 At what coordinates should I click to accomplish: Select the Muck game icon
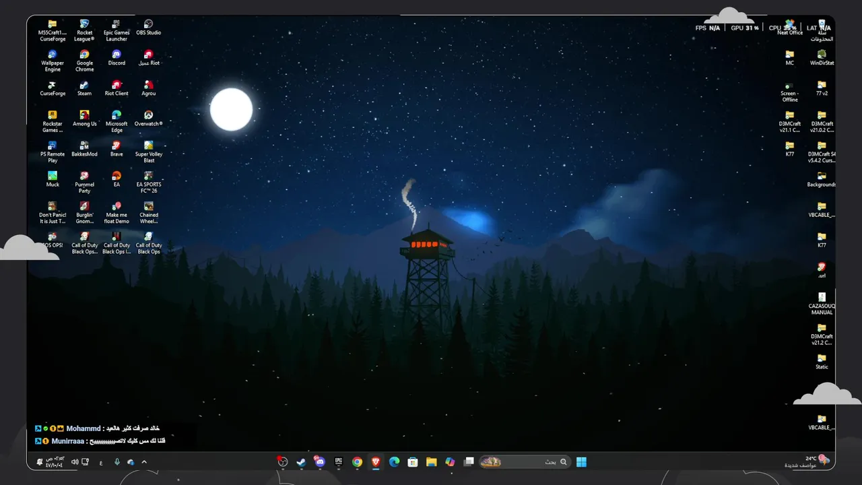pyautogui.click(x=53, y=179)
